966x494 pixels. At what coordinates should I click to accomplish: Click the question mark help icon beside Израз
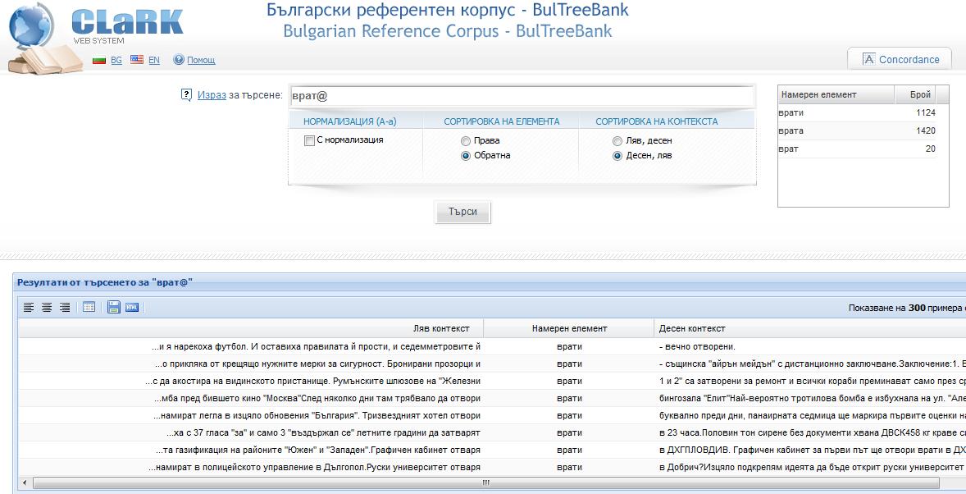point(187,95)
